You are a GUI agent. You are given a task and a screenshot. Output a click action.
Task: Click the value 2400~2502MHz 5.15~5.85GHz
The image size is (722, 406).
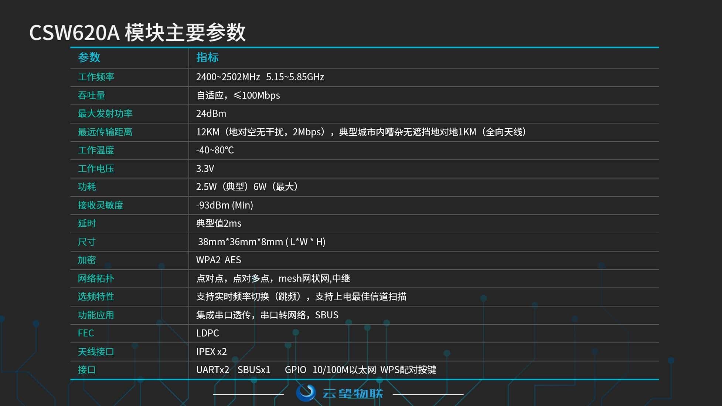pyautogui.click(x=260, y=77)
